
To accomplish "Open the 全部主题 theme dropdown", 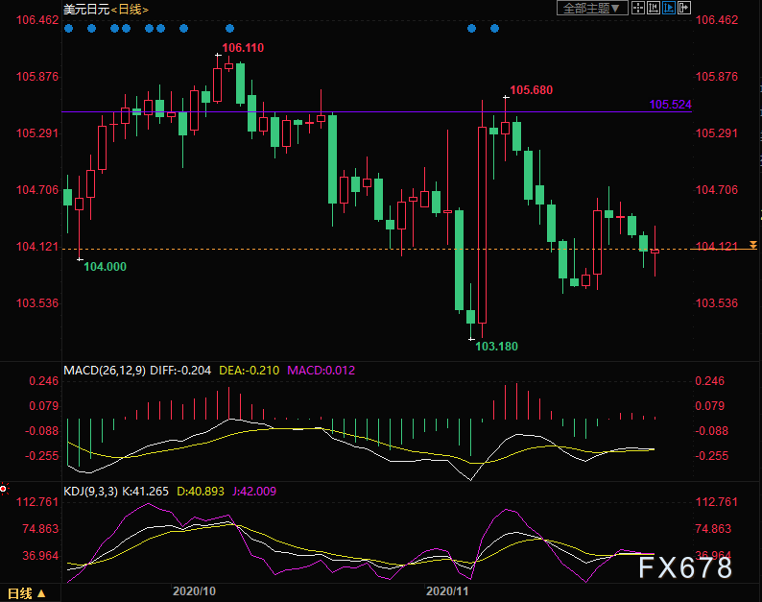I will [x=592, y=8].
